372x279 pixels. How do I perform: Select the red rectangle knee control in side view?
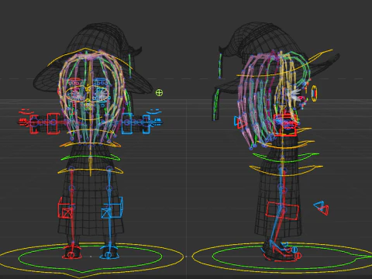click(x=282, y=211)
